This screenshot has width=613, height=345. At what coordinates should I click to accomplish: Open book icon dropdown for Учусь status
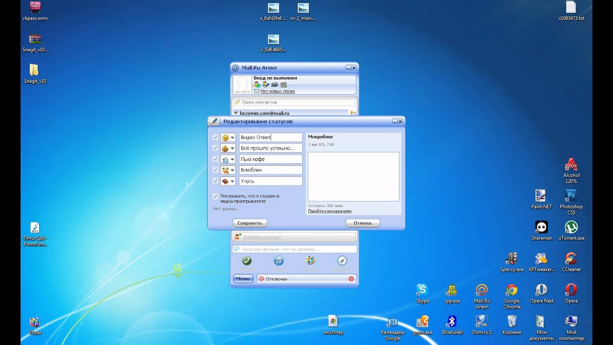pyautogui.click(x=228, y=181)
